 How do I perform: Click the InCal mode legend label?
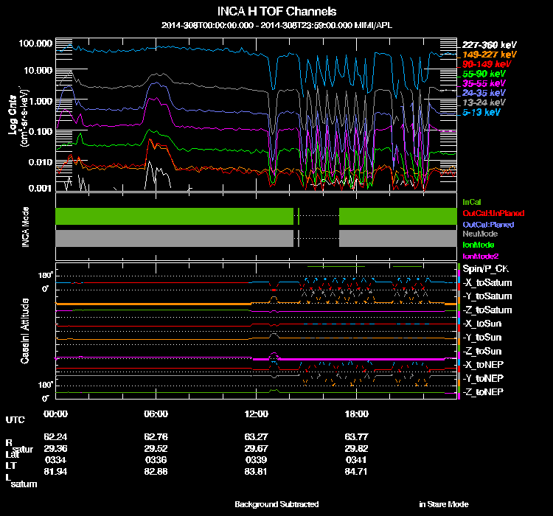470,202
